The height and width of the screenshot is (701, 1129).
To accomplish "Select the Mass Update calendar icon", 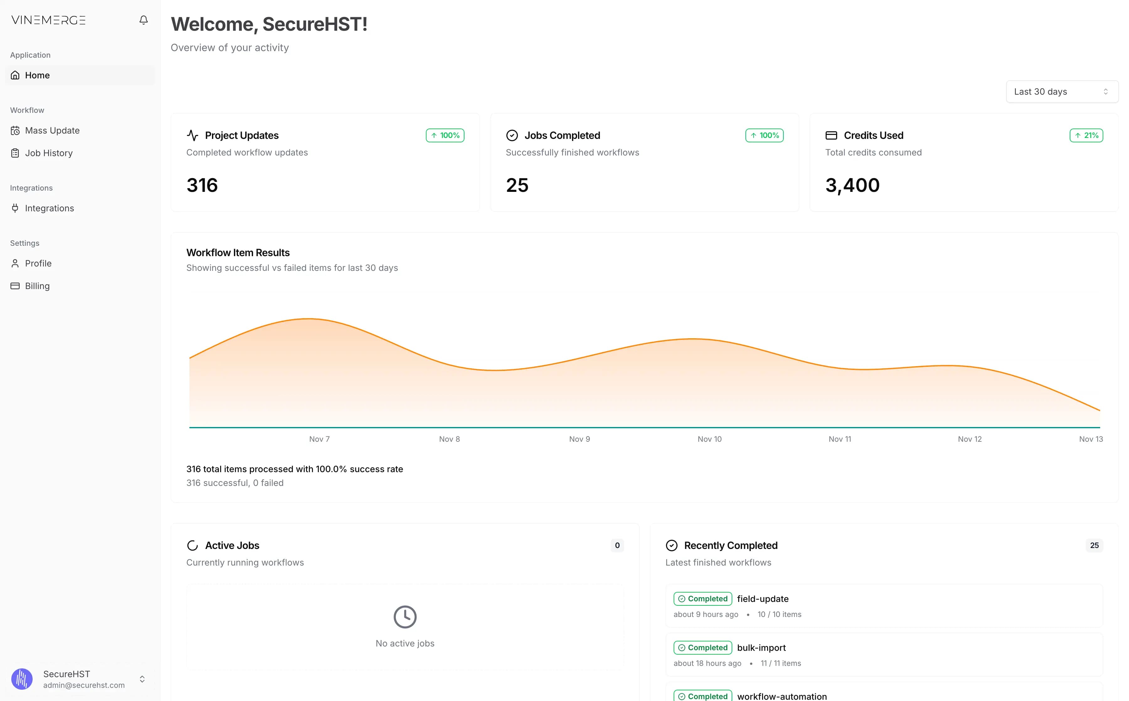I will point(15,130).
